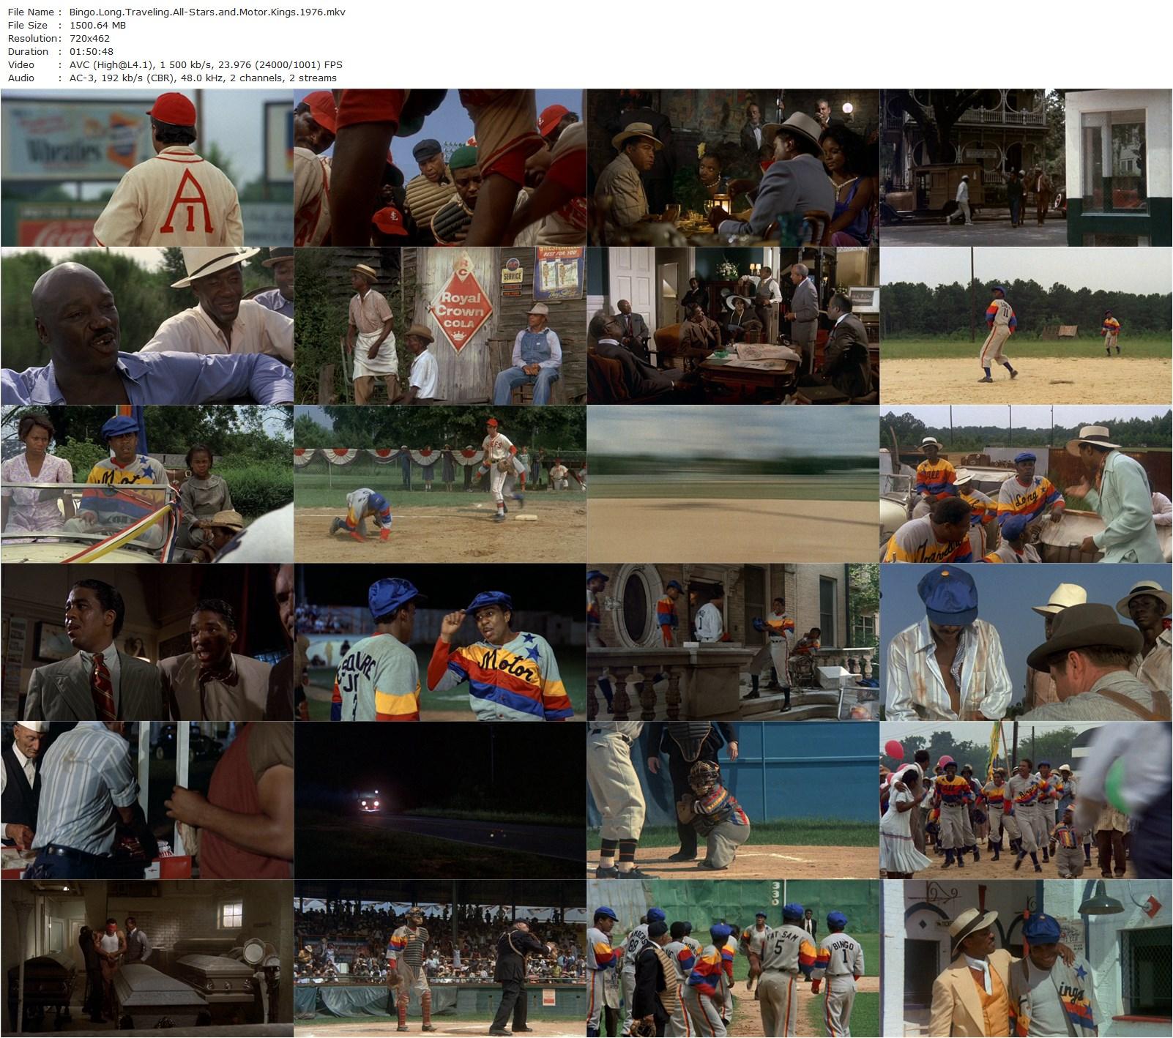Open the man in tan suit thumbnail
This screenshot has height=1038, width=1173.
(x=1025, y=958)
